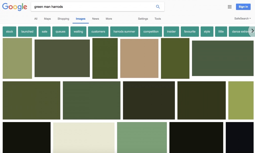Viewport: 255px width, 153px height.
Task: Apply the 'stock' filter chip
Action: click(9, 32)
